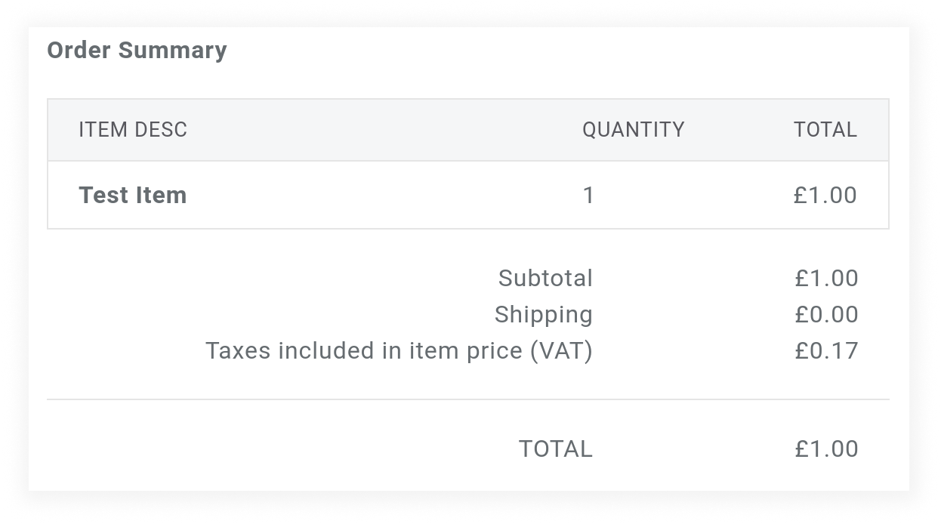
Task: Click the Subtotal label
Action: click(x=545, y=279)
